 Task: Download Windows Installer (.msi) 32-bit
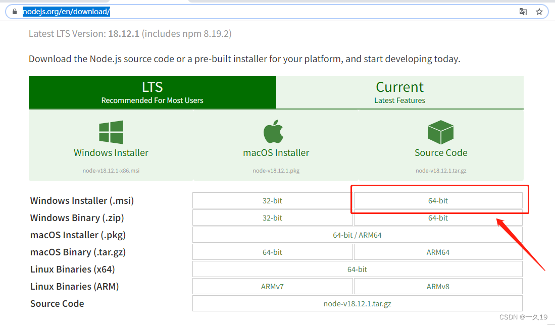point(272,200)
